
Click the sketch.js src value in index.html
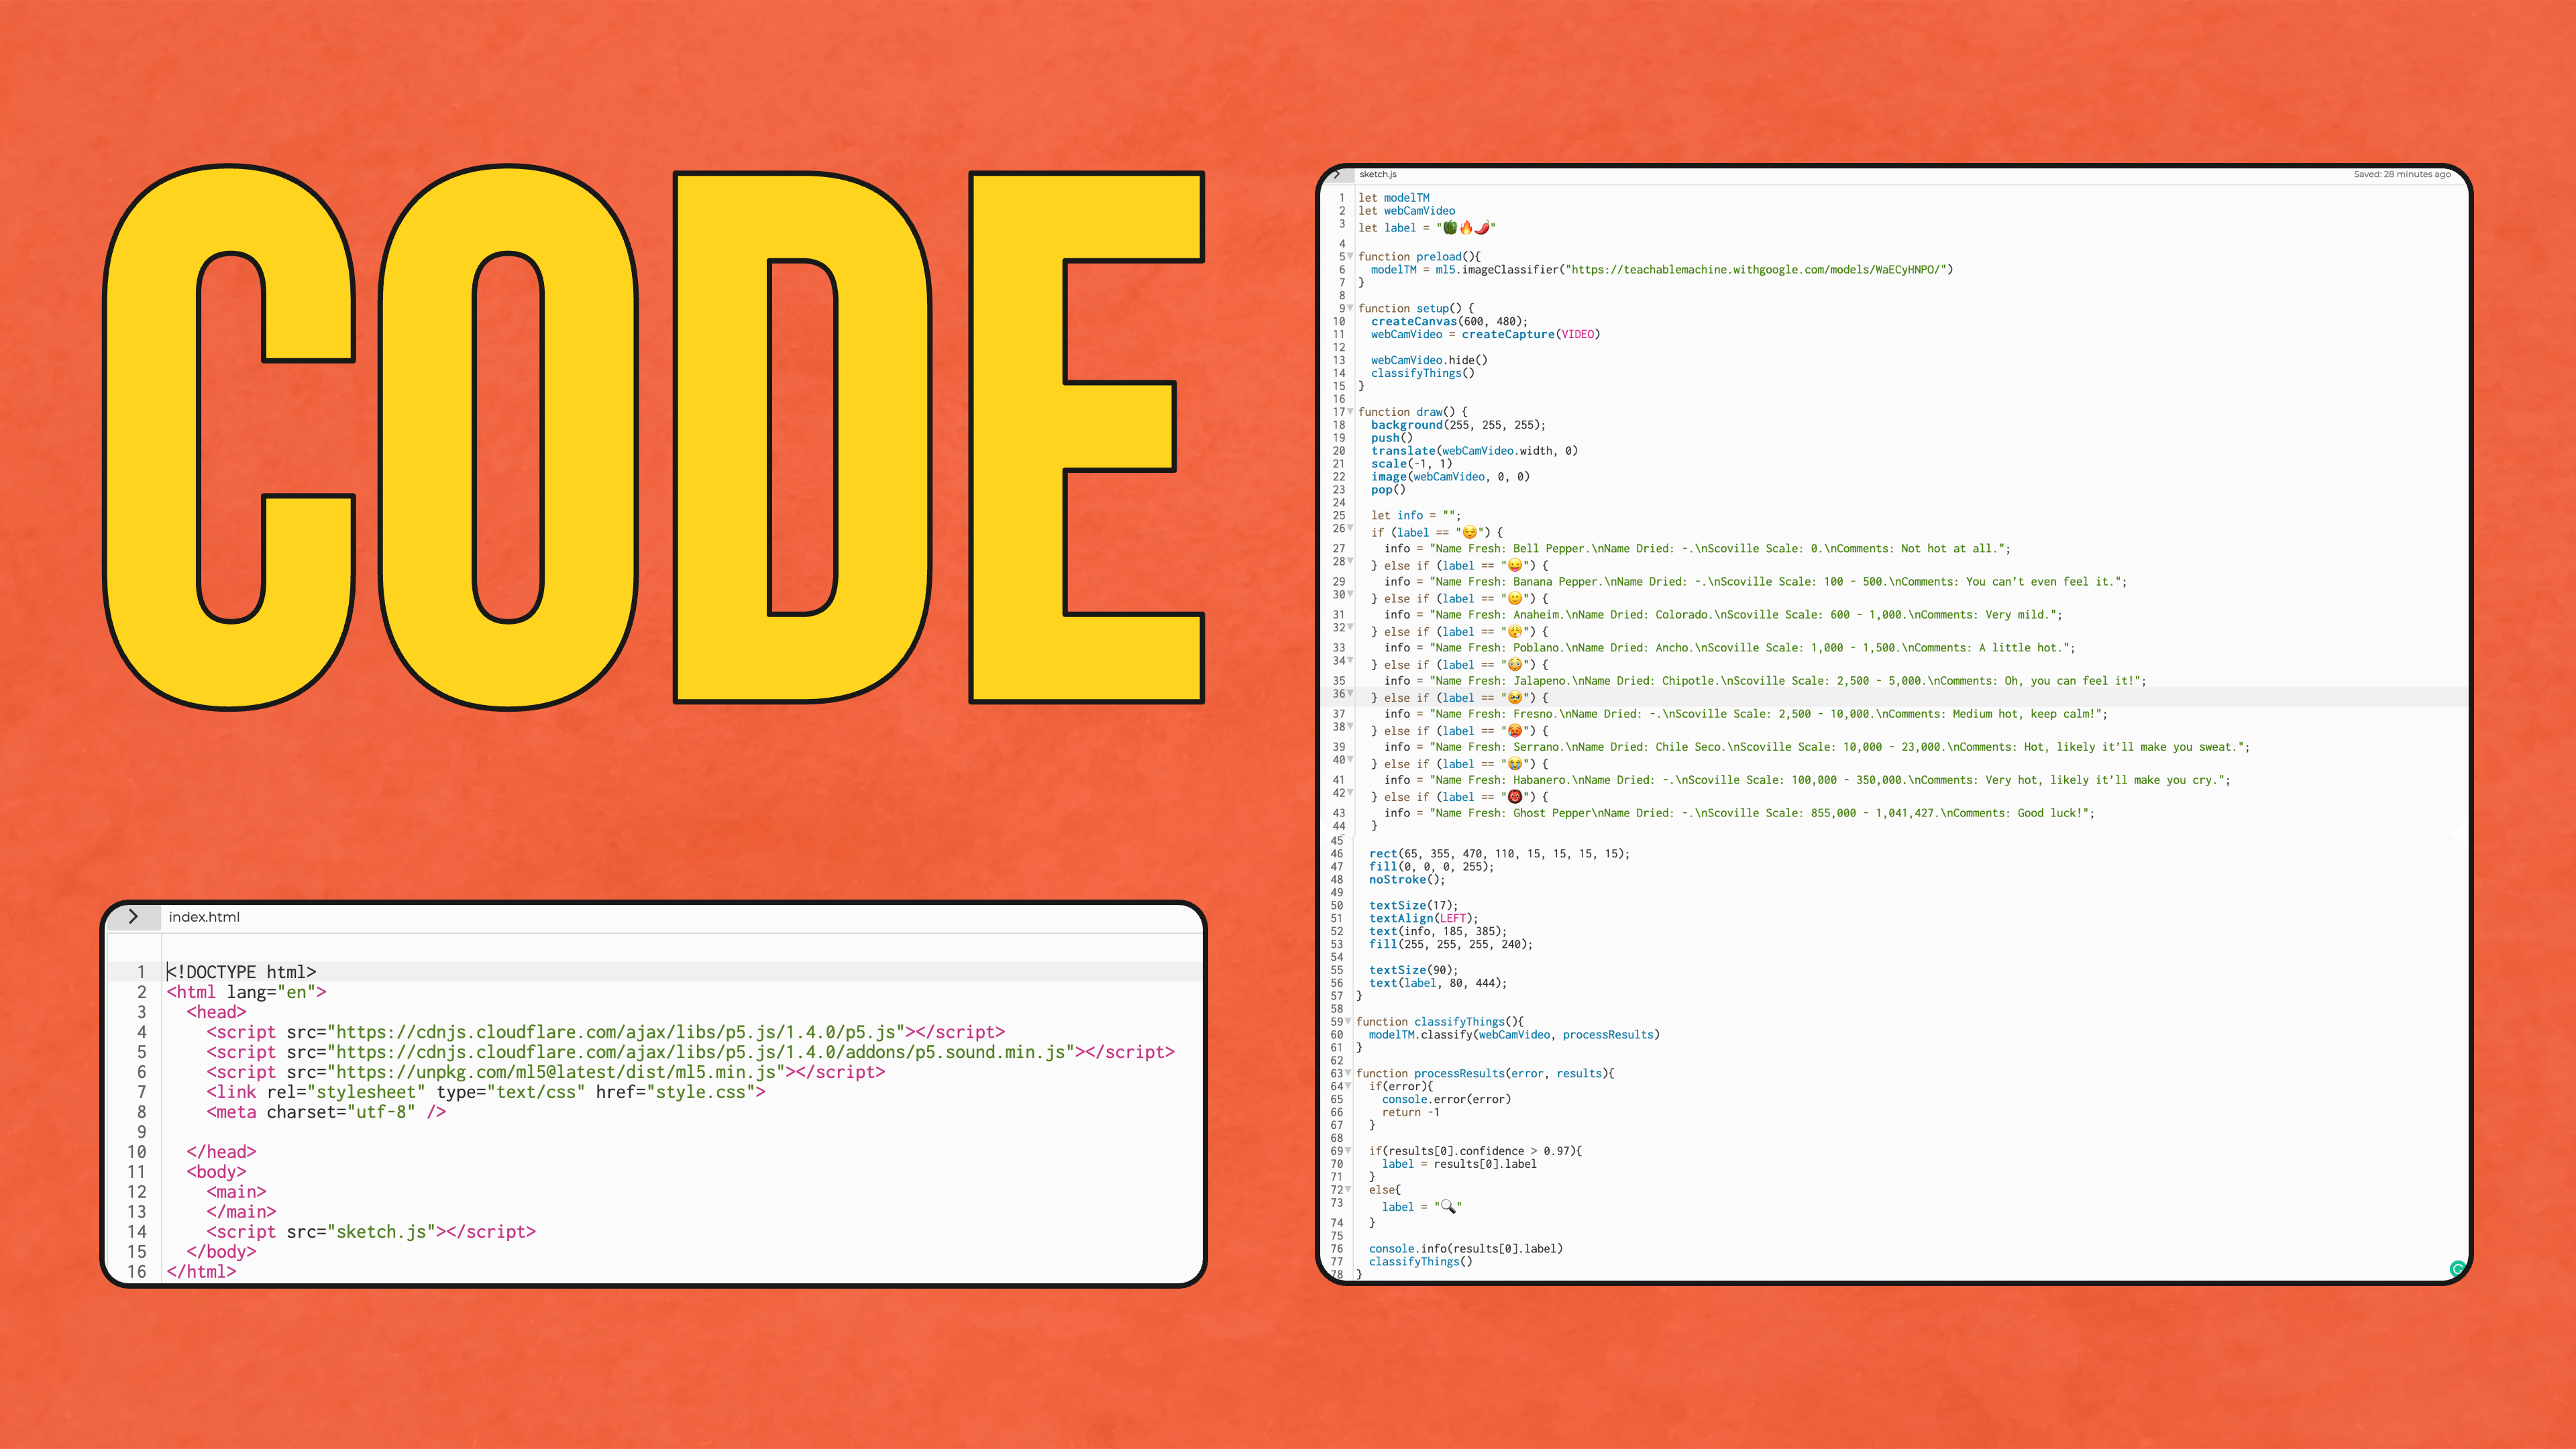[380, 1232]
